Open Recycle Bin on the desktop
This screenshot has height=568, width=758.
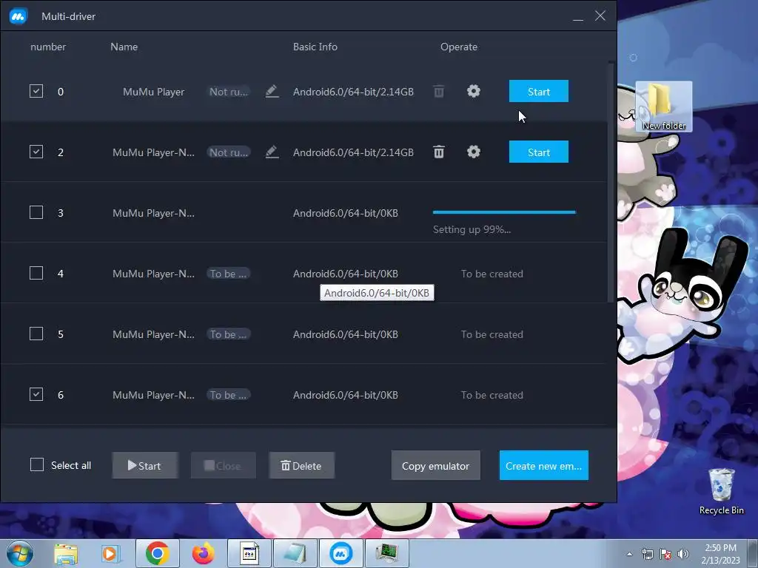tap(721, 491)
